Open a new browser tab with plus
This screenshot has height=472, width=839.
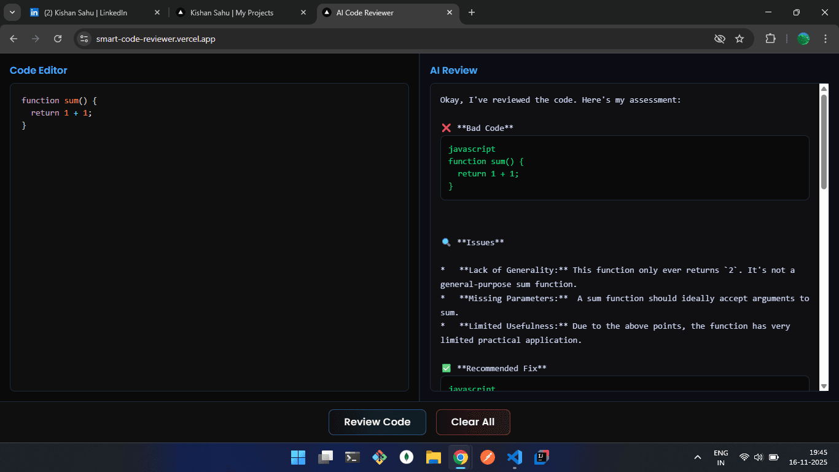pos(472,12)
